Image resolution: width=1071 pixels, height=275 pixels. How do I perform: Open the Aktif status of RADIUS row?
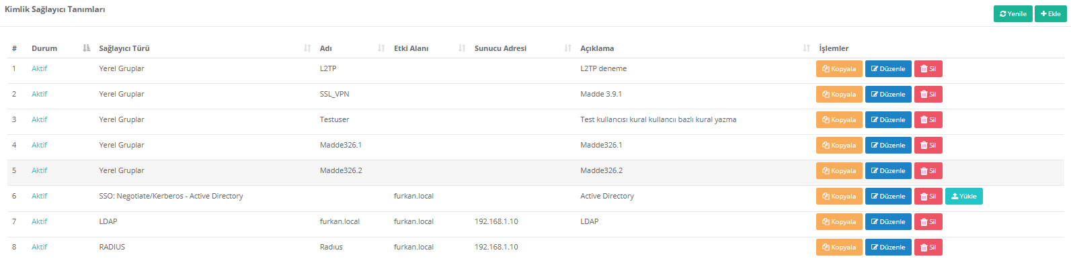click(40, 247)
